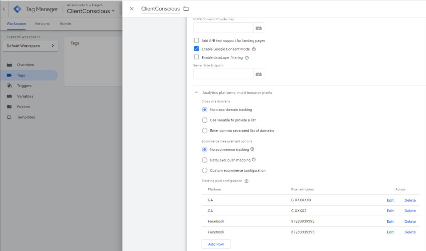The width and height of the screenshot is (426, 251).
Task: Open the ClientConscious container dropdown
Action: [91, 11]
